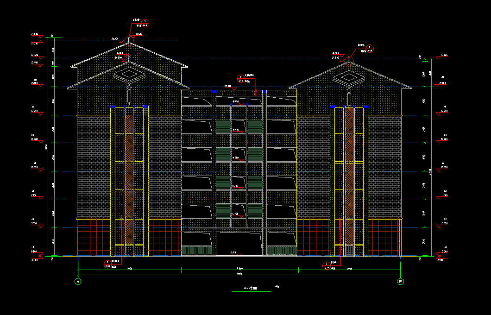Viewport: 491px width, 315px height.
Task: Select far-right red grid ground-floor window
Action: pyautogui.click(x=384, y=238)
